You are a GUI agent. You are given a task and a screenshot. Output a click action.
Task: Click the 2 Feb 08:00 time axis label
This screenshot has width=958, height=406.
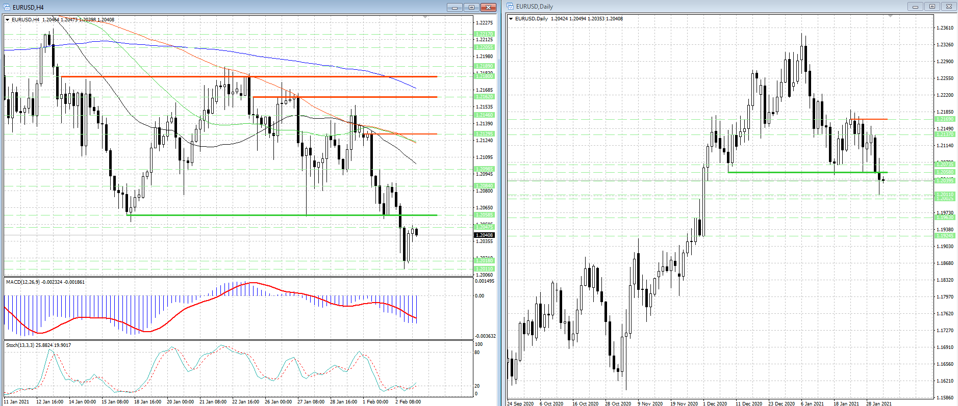click(408, 402)
